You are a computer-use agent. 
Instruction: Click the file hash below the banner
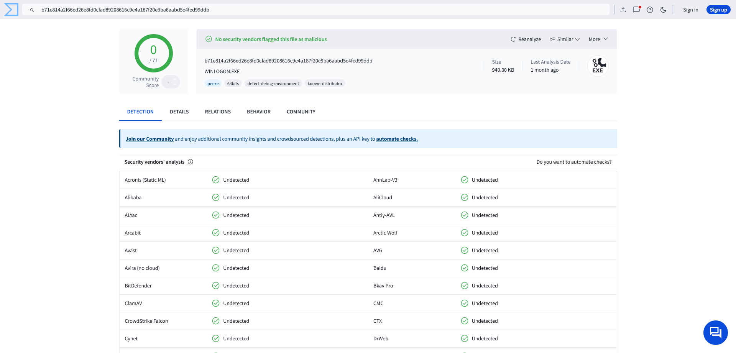[288, 61]
